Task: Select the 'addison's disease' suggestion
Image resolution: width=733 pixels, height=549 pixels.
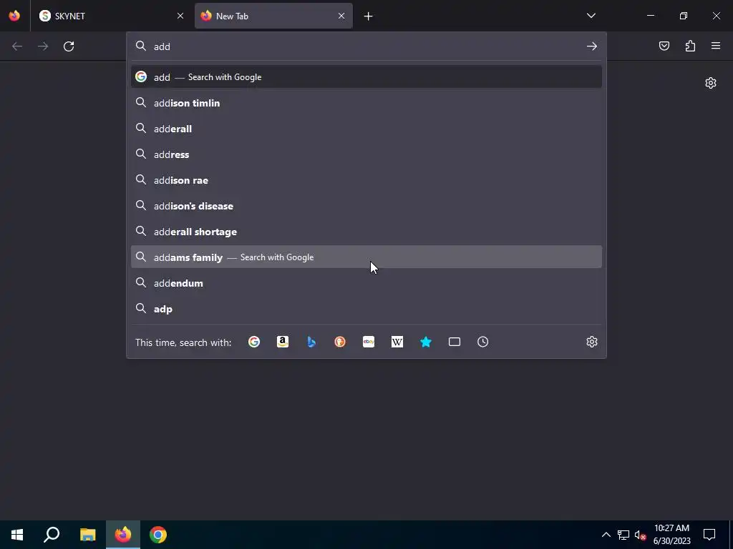Action: click(366, 206)
